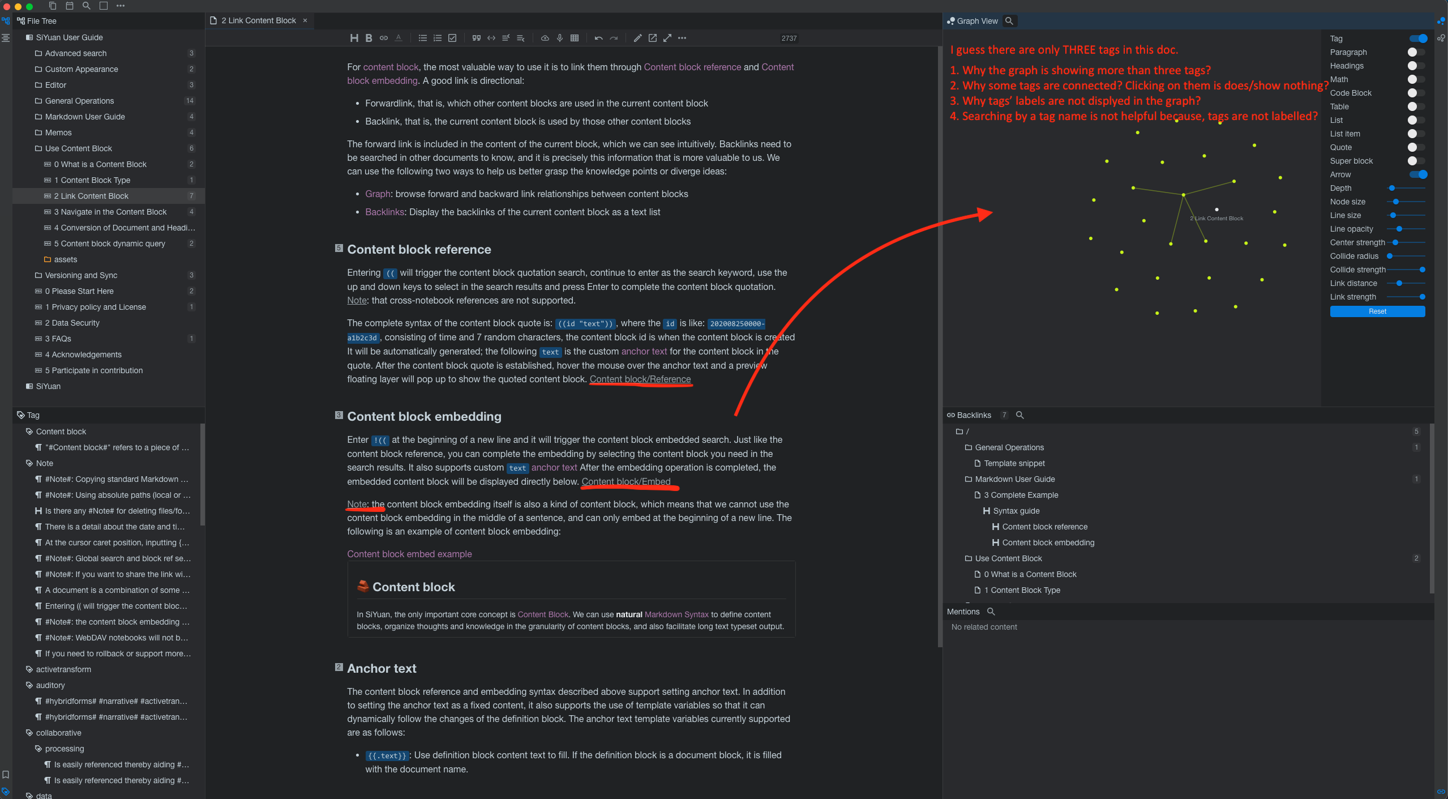Image resolution: width=1448 pixels, height=799 pixels.
Task: Insert an ordered numbered list
Action: click(437, 38)
